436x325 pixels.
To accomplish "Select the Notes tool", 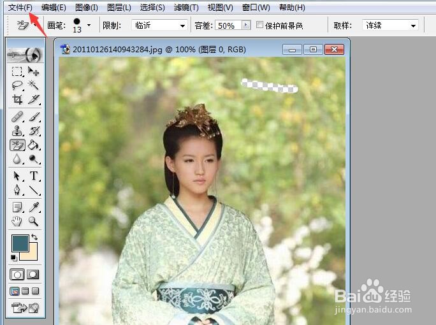I will [17, 207].
